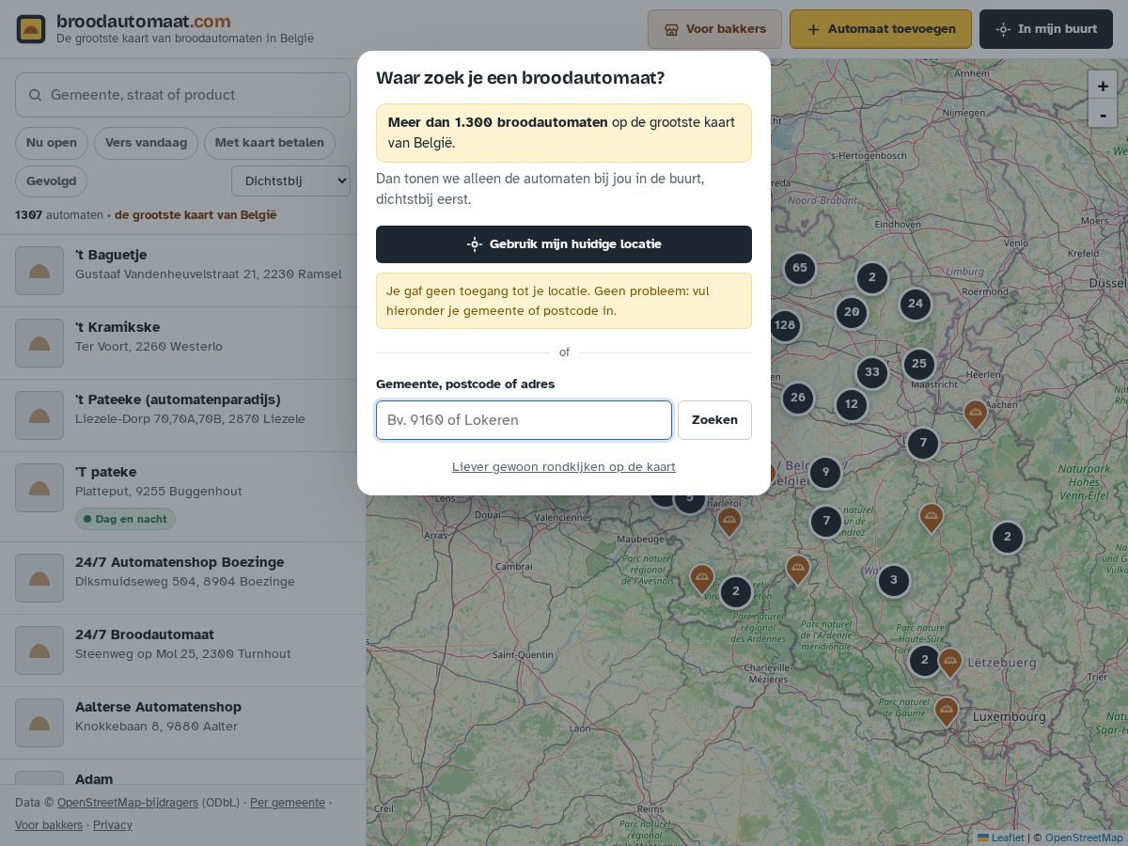Click the 'Dag en nacht' badge

coord(125,519)
